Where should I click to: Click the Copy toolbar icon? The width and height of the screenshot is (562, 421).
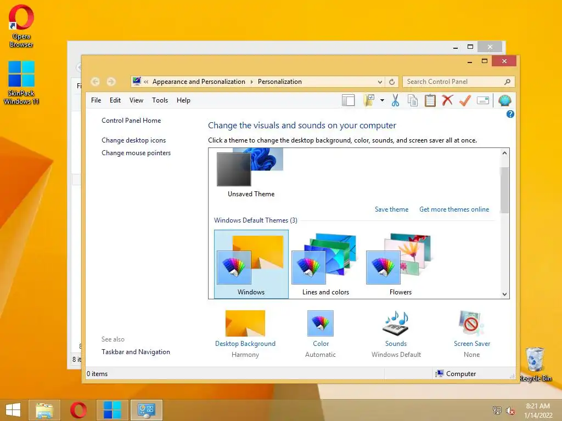click(x=413, y=101)
